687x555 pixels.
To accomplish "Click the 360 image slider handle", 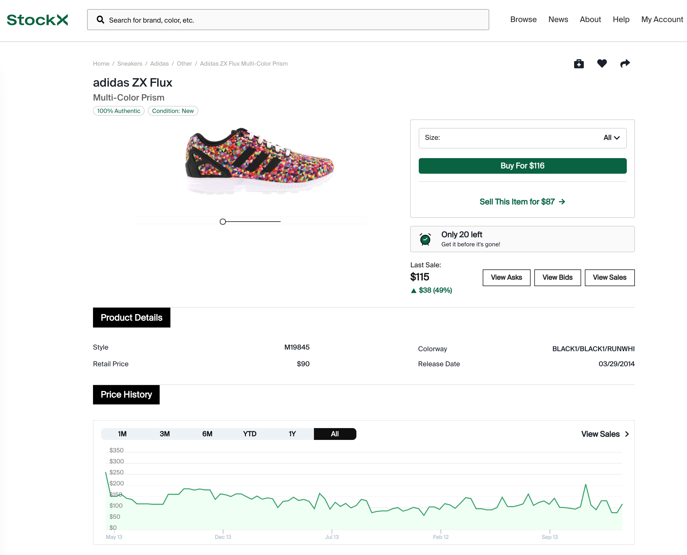I will 223,222.
